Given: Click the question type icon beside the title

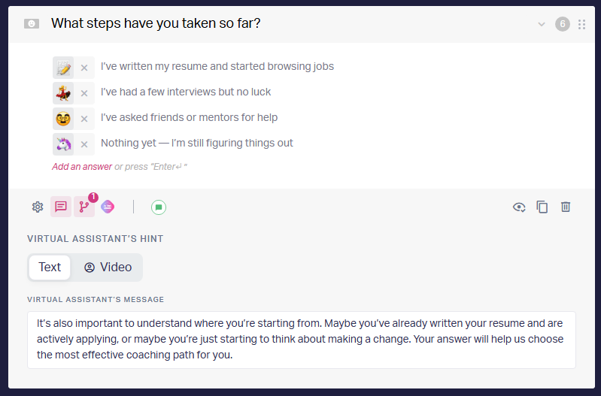Looking at the screenshot, I should [x=32, y=24].
